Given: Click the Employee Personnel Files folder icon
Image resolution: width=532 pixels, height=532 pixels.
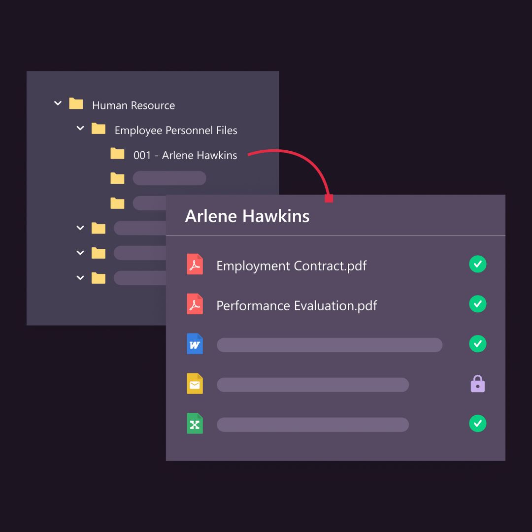Looking at the screenshot, I should coord(99,129).
